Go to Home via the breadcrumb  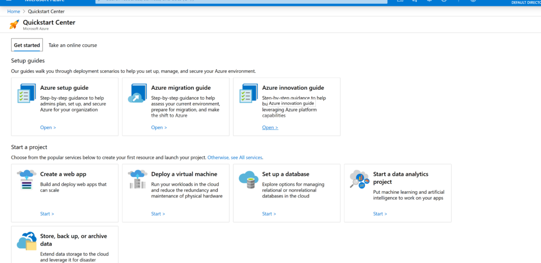(x=14, y=12)
